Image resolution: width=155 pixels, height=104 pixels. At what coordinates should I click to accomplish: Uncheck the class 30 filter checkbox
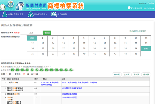point(51,70)
